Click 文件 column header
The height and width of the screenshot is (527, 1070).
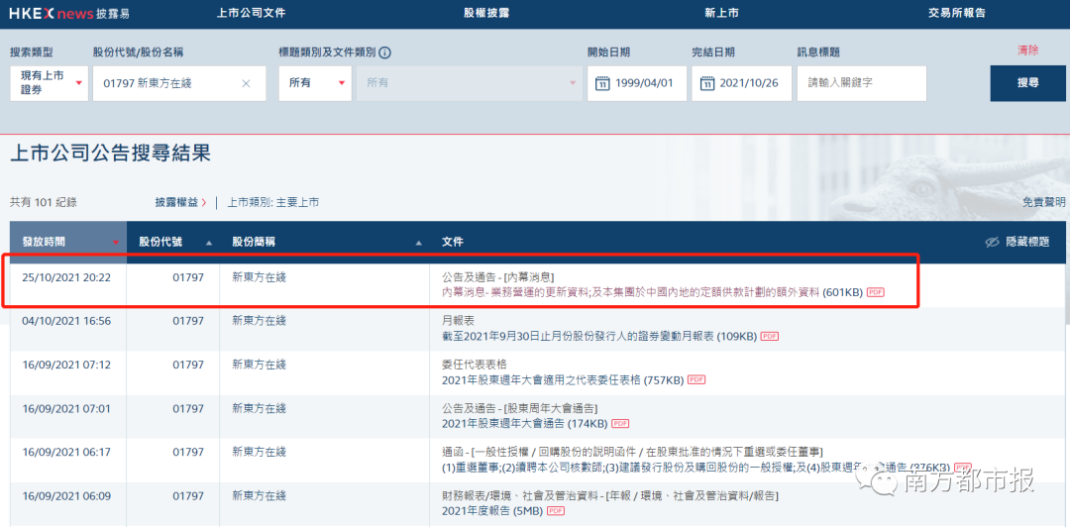coord(453,243)
